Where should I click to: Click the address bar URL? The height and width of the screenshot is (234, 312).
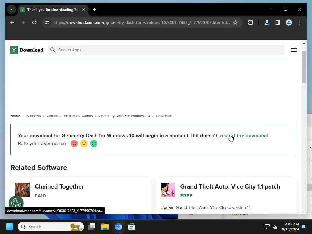click(142, 23)
